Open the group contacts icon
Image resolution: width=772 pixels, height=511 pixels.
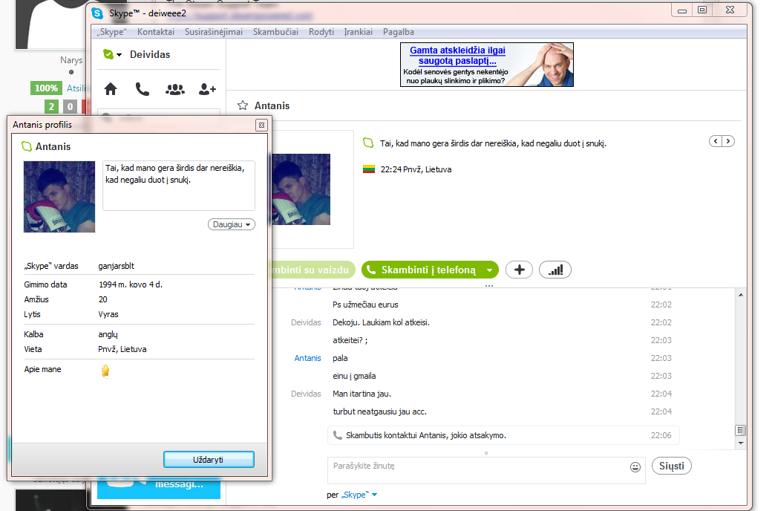coord(174,89)
